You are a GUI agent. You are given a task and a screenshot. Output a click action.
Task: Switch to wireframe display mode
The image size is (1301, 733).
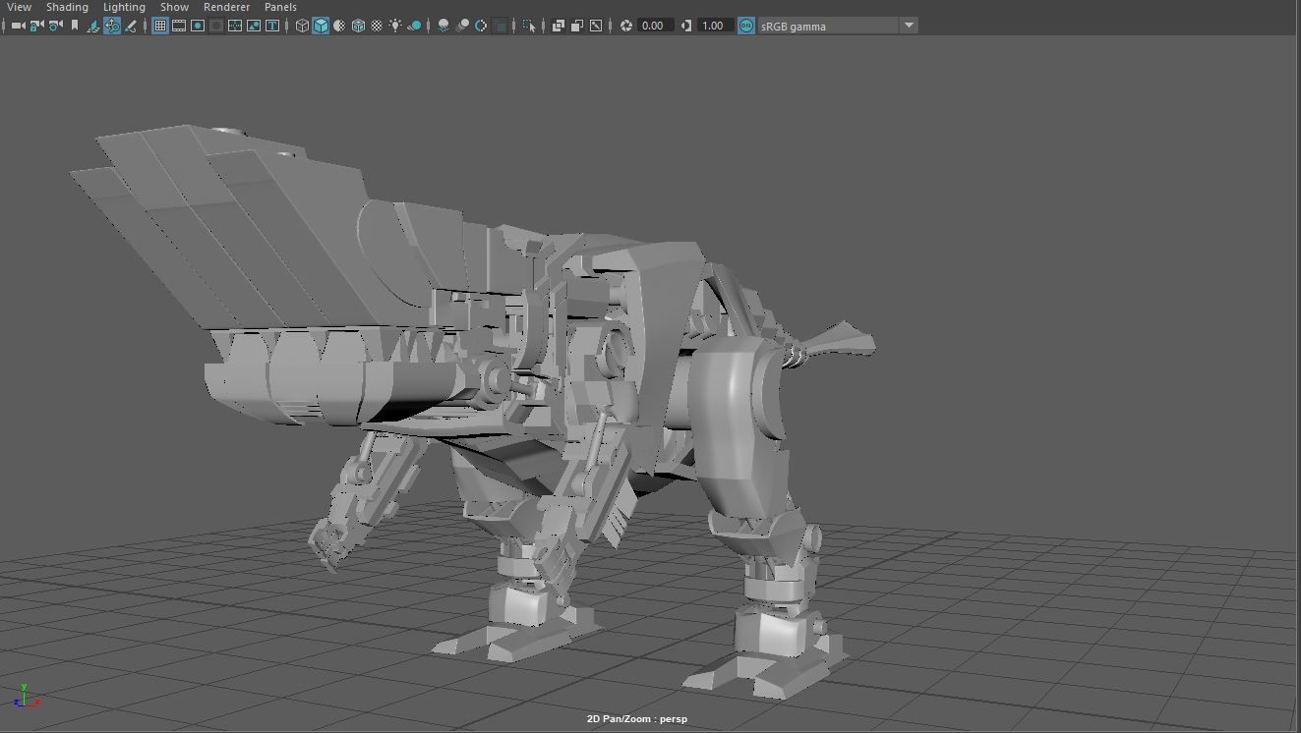click(303, 26)
